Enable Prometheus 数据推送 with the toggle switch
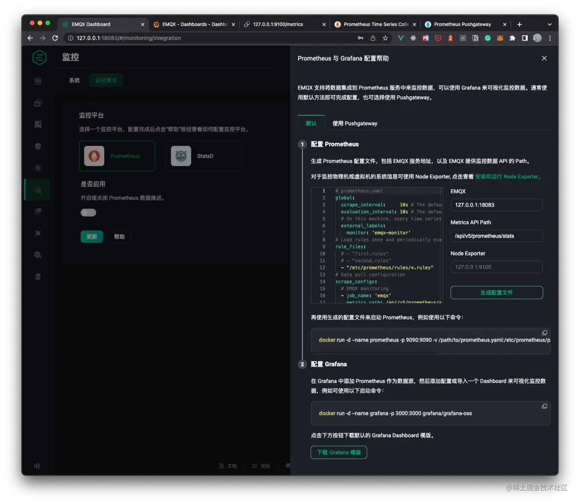 tap(88, 212)
